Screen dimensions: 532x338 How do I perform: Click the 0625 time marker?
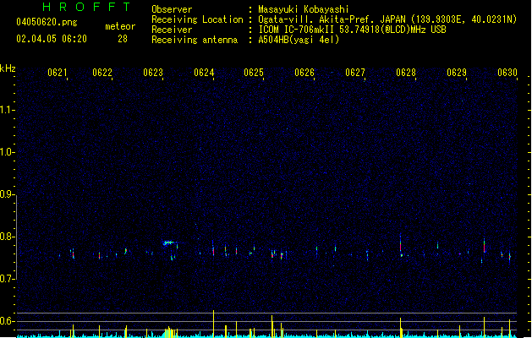(254, 73)
